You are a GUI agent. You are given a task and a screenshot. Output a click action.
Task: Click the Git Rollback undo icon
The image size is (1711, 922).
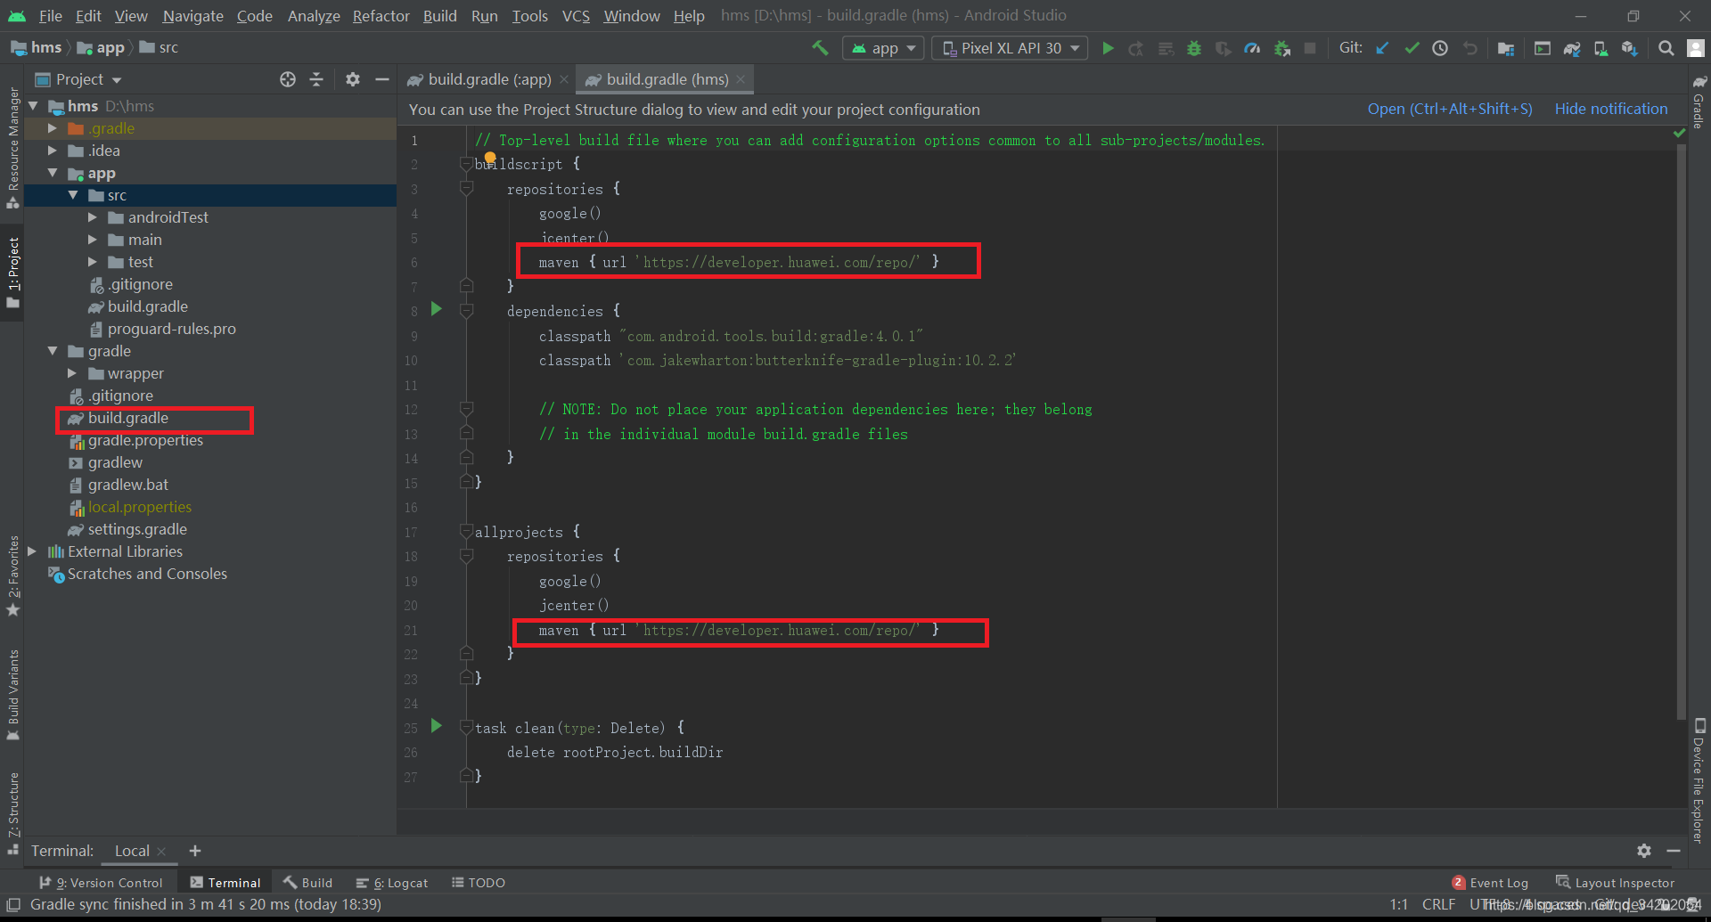(1469, 48)
